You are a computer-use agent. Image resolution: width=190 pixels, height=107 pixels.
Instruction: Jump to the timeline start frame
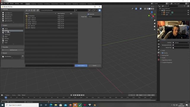[x=74, y=95]
